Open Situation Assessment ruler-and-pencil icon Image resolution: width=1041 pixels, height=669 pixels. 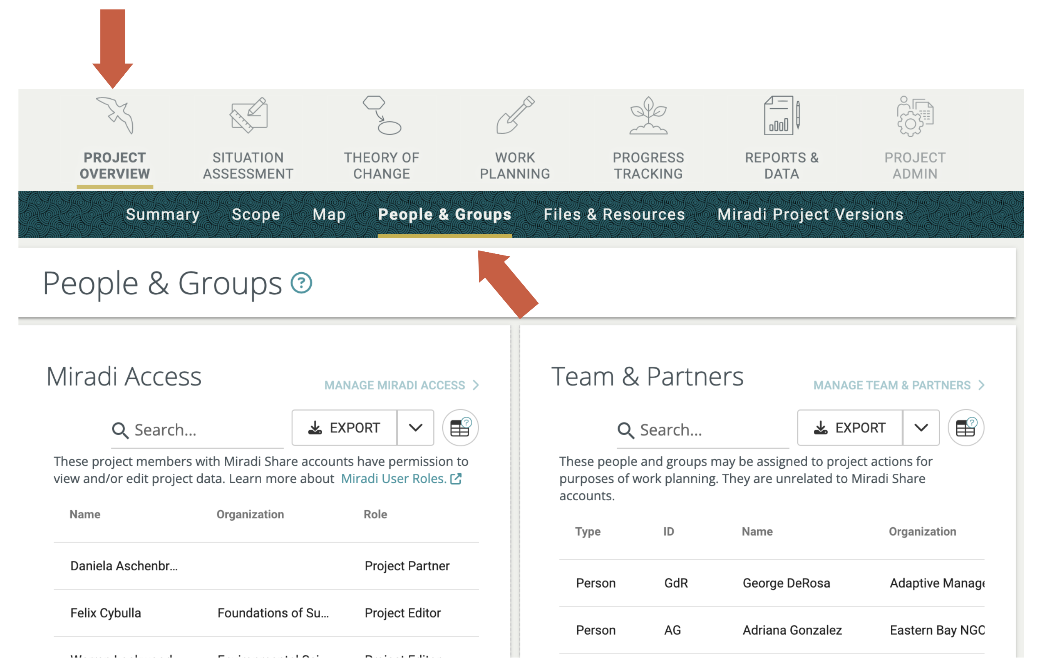pos(249,115)
